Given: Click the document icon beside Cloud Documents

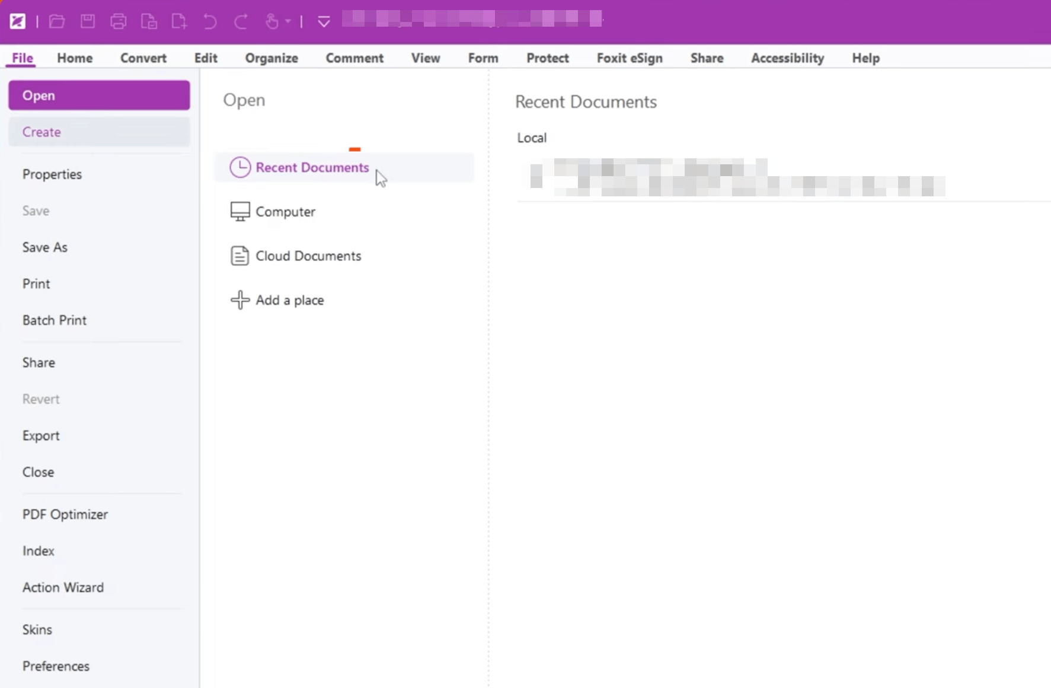Looking at the screenshot, I should coord(239,256).
